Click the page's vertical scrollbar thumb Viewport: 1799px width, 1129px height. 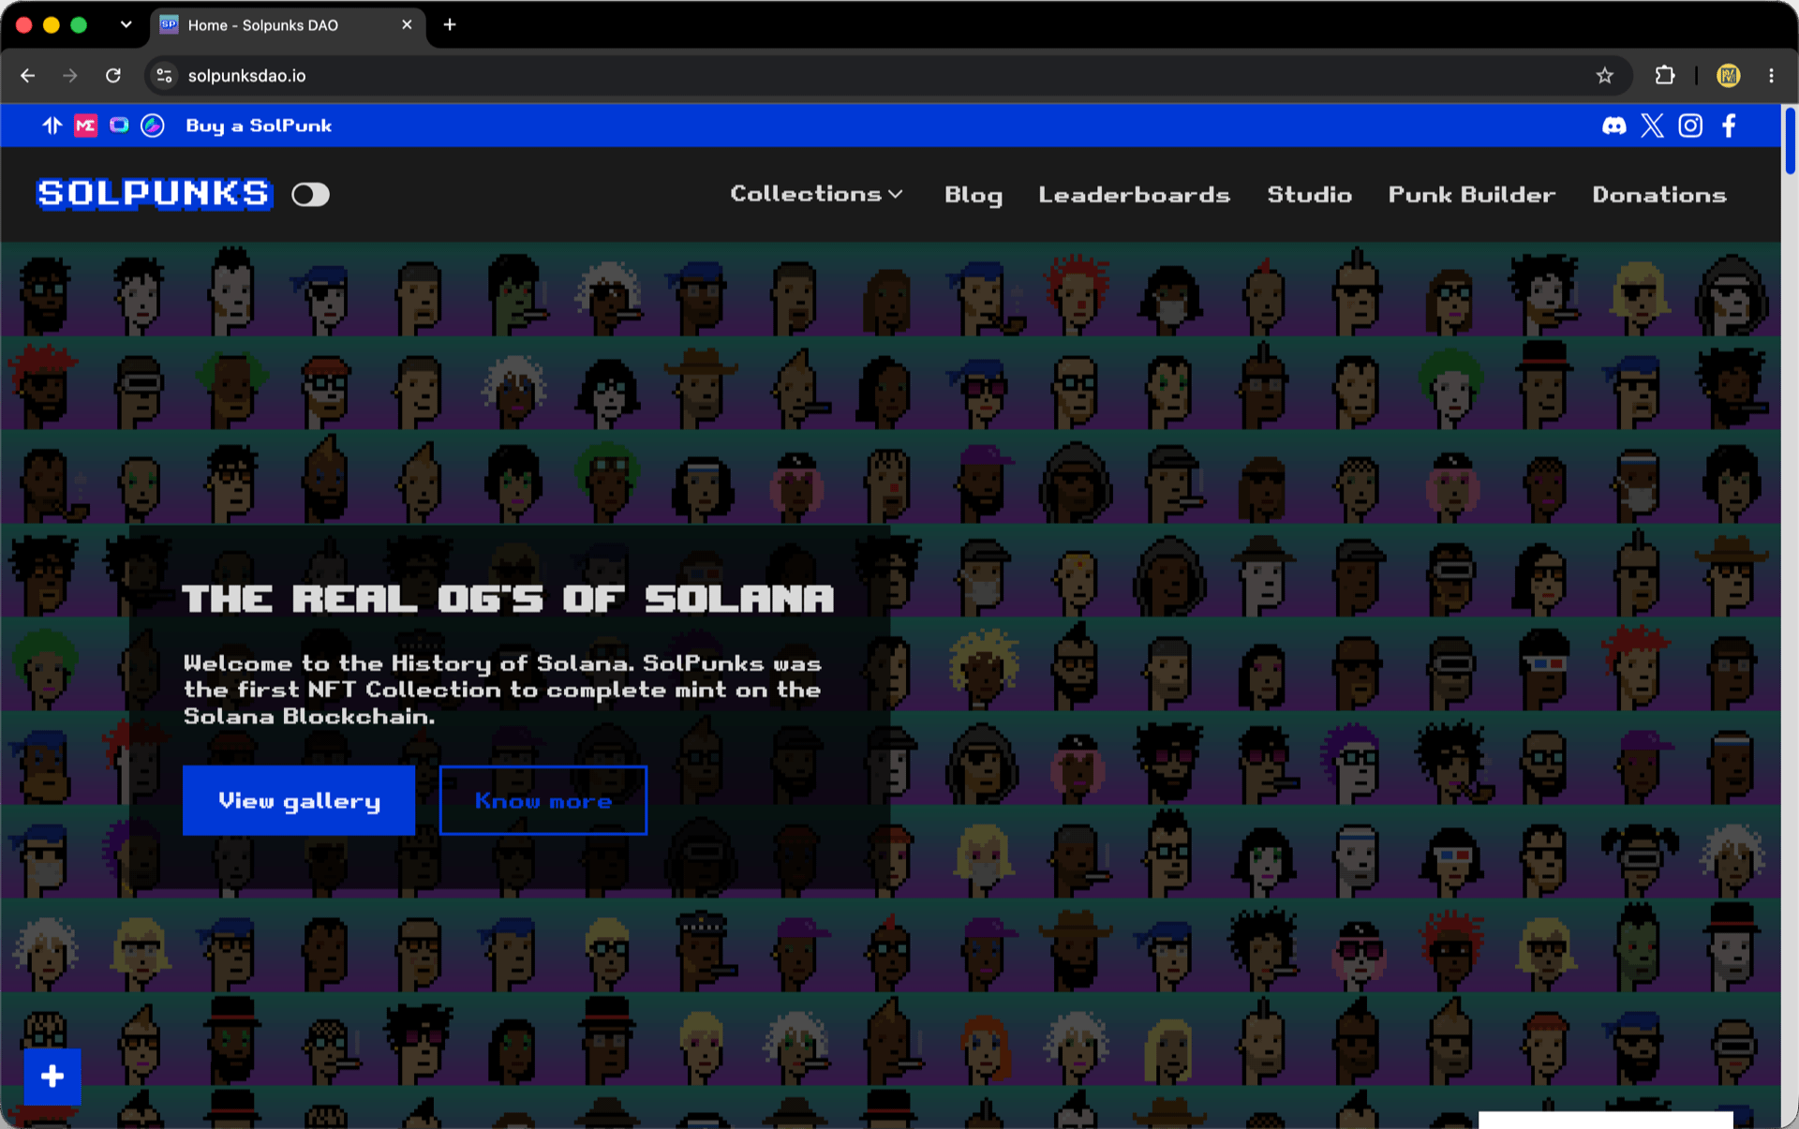pos(1790,141)
